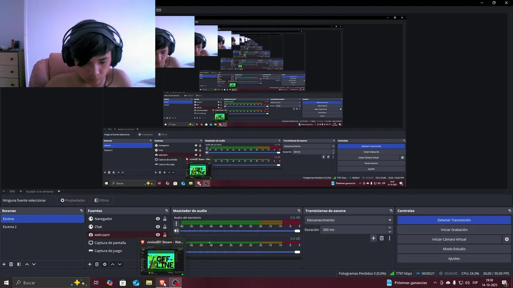The width and height of the screenshot is (513, 288).
Task: Pop out the Escenas dock
Action: click(x=81, y=211)
